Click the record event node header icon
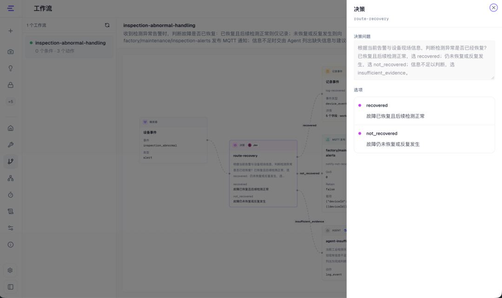This screenshot has width=502, height=298. [x=328, y=71]
